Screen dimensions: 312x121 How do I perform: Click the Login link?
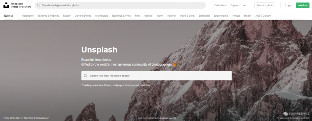pos(288,5)
